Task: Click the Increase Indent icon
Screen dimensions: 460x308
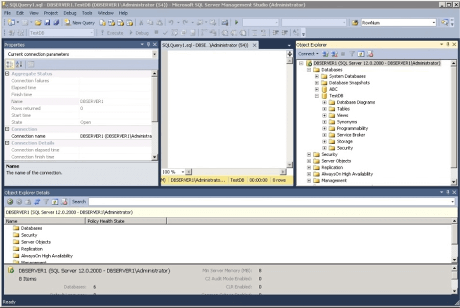Action: click(284, 33)
